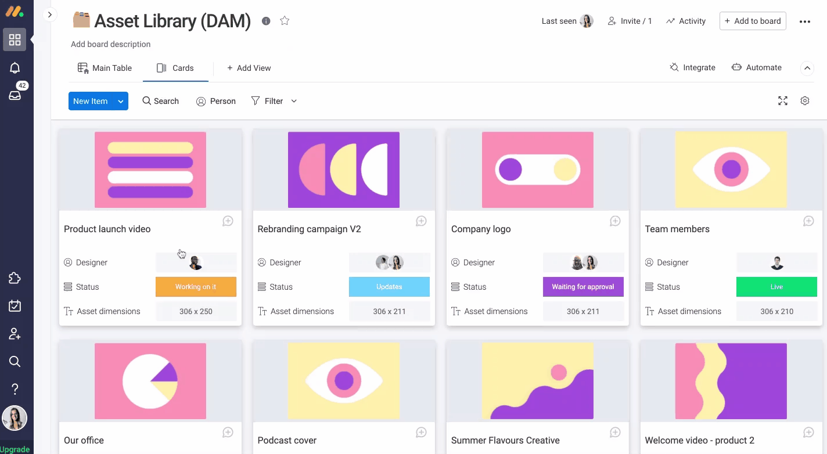The image size is (827, 454).
Task: Add update on Summer Flavours Creative card
Action: (615, 433)
